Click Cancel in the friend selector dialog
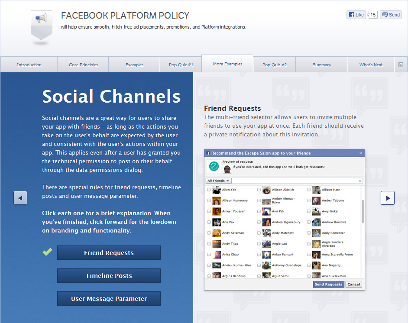This screenshot has height=323, width=408. (x=353, y=284)
